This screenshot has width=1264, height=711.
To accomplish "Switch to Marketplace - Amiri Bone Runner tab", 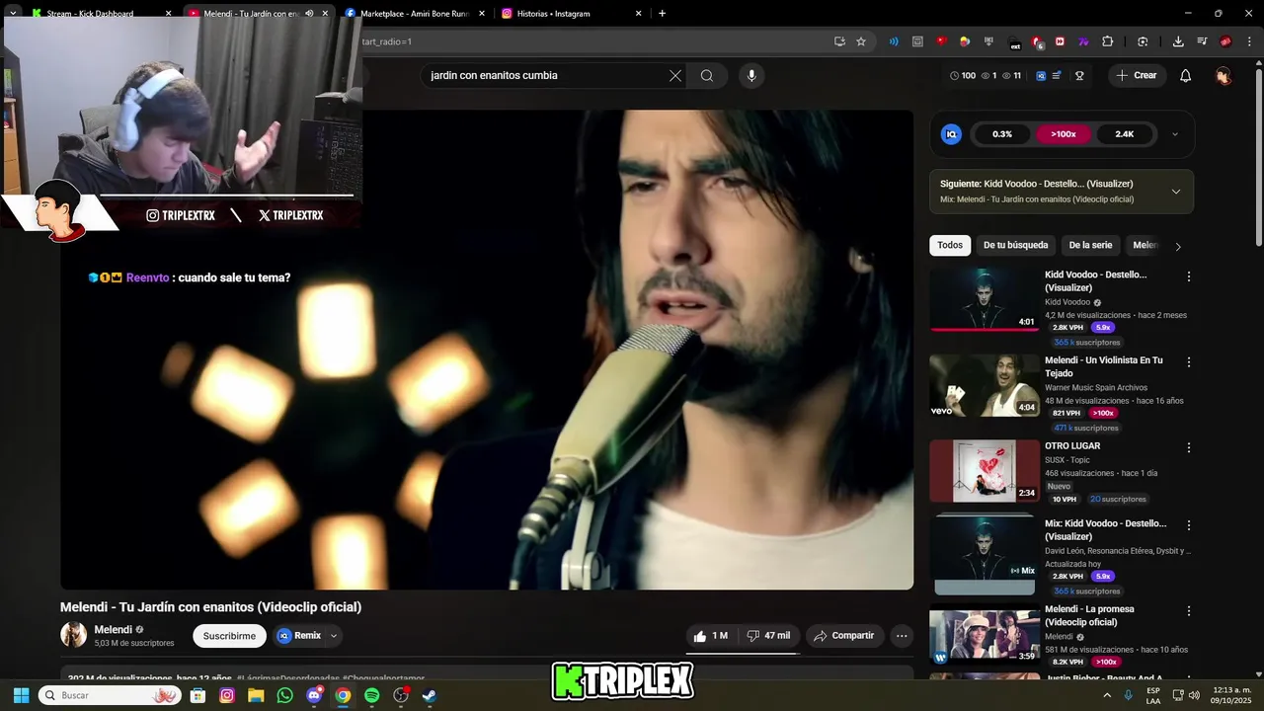I will pos(416,14).
